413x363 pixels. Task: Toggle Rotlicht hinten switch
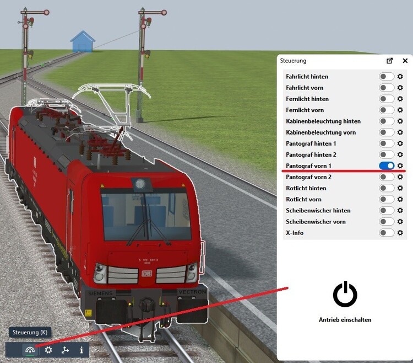pos(387,188)
